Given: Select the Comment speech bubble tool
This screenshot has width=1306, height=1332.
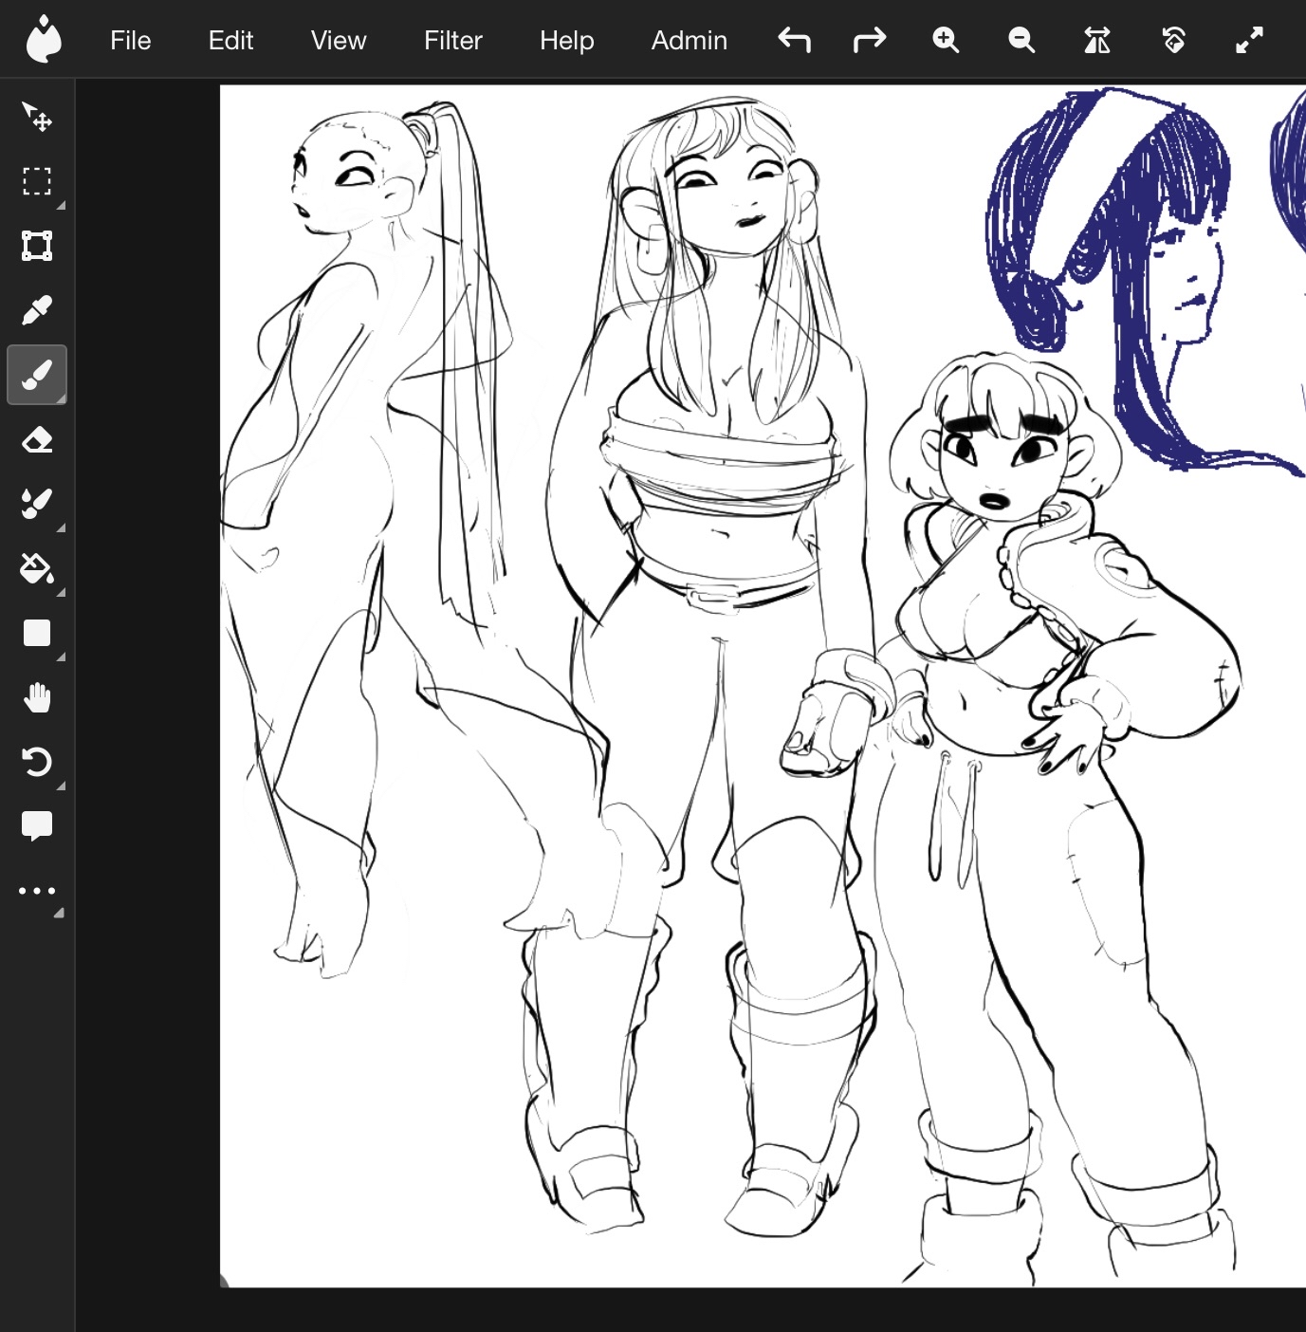Looking at the screenshot, I should (x=37, y=826).
